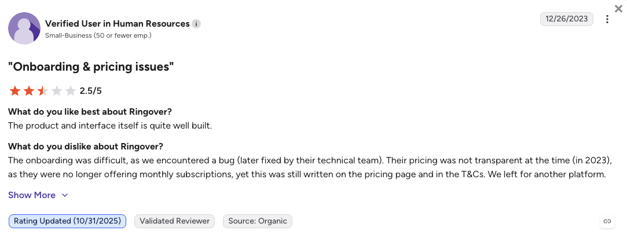Image resolution: width=627 pixels, height=234 pixels.
Task: Click the "Onboarding & pricing issues" review title
Action: pos(91,67)
